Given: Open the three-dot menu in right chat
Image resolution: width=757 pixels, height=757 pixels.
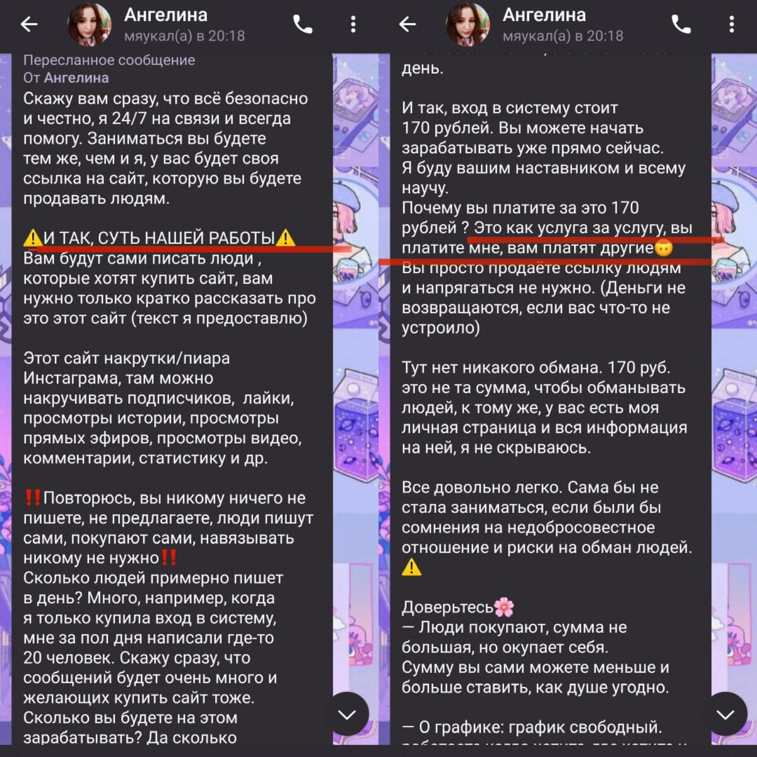Looking at the screenshot, I should coord(732,25).
